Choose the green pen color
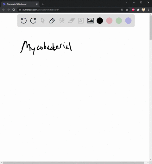Image resolution: width=152 pixels, height=164 pixels. tap(119, 21)
